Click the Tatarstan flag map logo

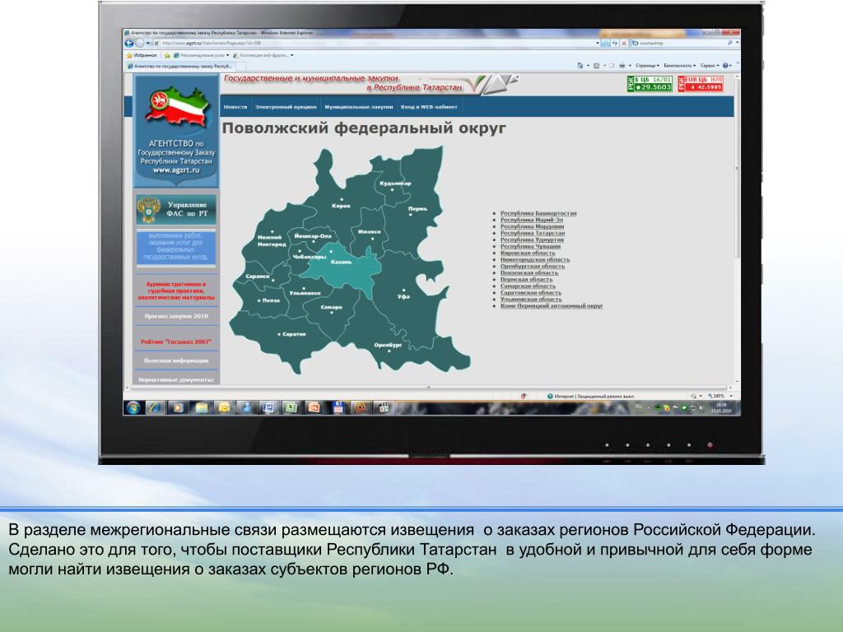tap(177, 109)
